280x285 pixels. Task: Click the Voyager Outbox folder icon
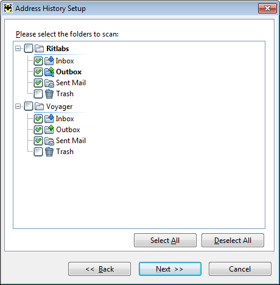(49, 130)
